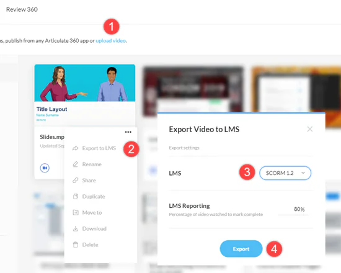This screenshot has height=273, width=341.
Task: Click the Download arrow icon
Action: point(75,228)
